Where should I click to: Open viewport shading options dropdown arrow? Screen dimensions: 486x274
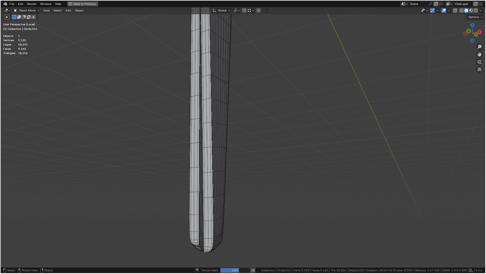click(481, 10)
